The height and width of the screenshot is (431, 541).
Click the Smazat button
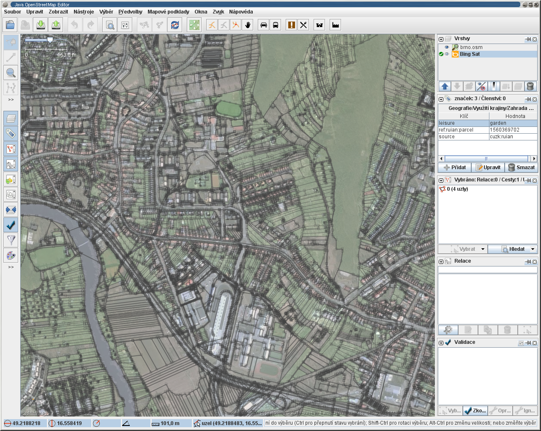[522, 167]
